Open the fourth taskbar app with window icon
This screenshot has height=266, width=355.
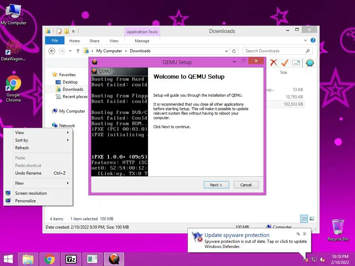pyautogui.click(x=92, y=259)
